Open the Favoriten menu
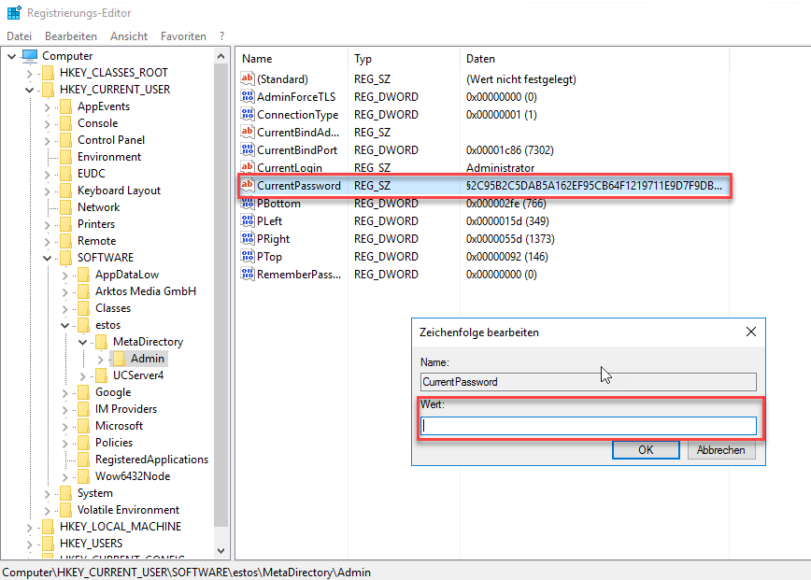 (183, 36)
